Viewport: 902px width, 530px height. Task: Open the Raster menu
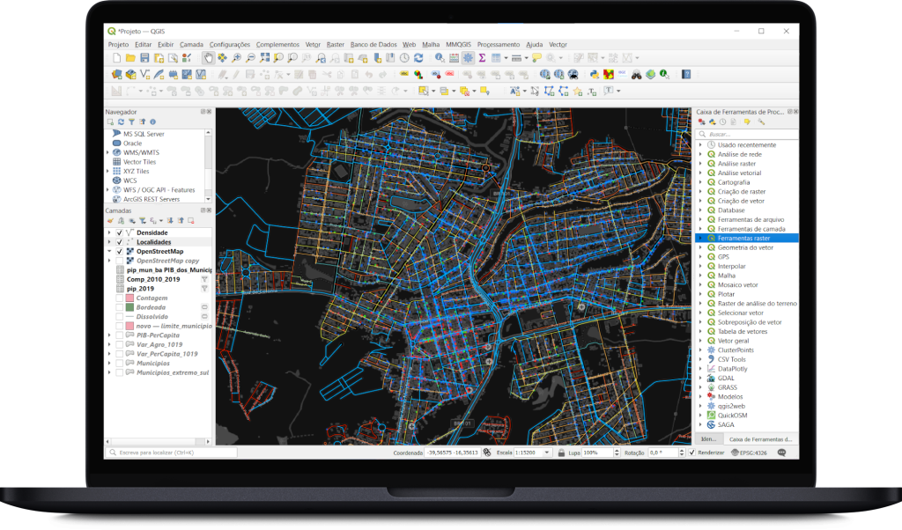336,44
